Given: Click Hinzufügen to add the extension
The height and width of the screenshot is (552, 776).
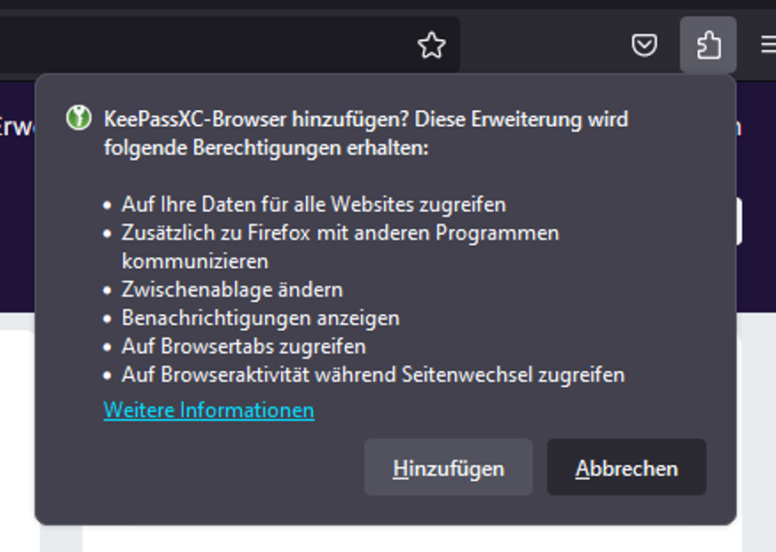Looking at the screenshot, I should [449, 467].
